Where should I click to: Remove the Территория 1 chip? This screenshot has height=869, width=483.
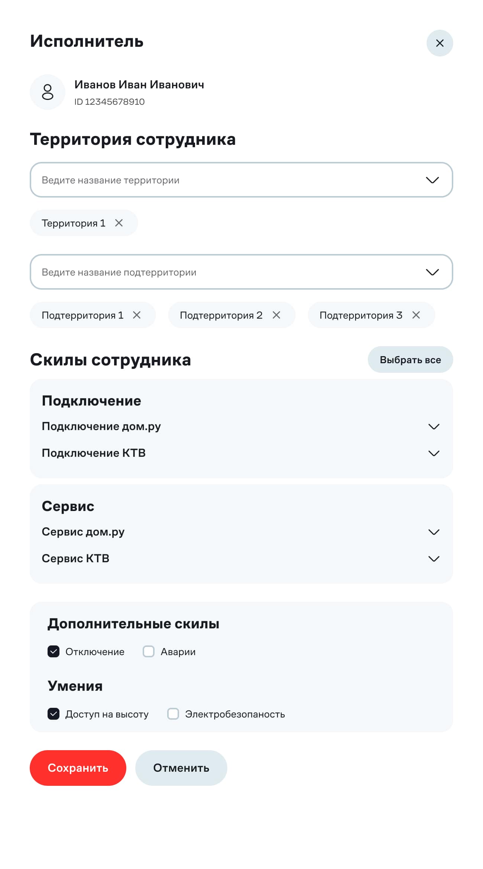tap(119, 223)
